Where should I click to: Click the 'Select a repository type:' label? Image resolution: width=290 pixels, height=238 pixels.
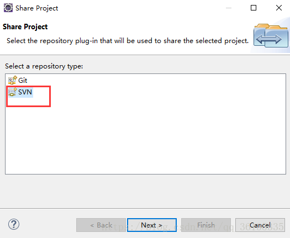tap(44, 66)
